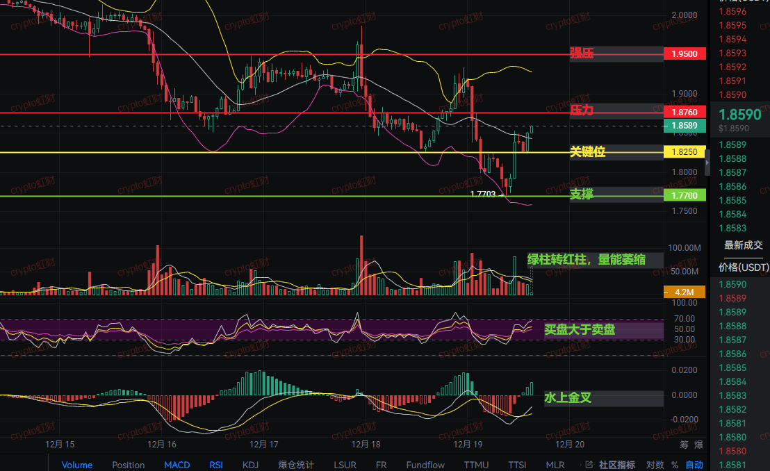Viewport: 770px width, 471px height.
Task: Click the edit pencil icon beside 社区指标
Action: (589, 465)
